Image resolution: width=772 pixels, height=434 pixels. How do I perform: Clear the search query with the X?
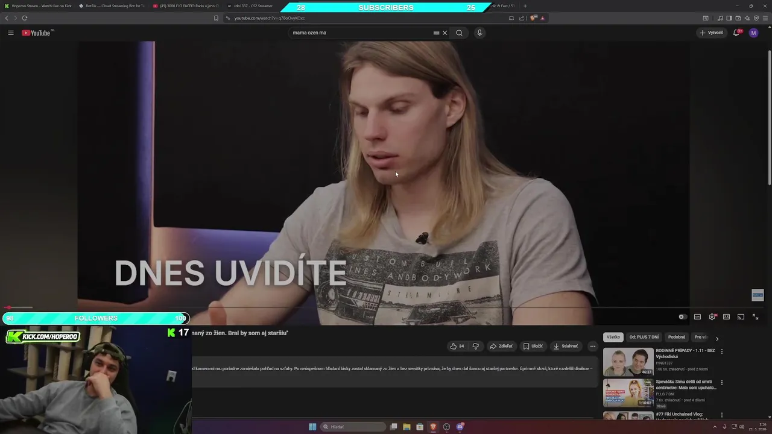tap(445, 33)
